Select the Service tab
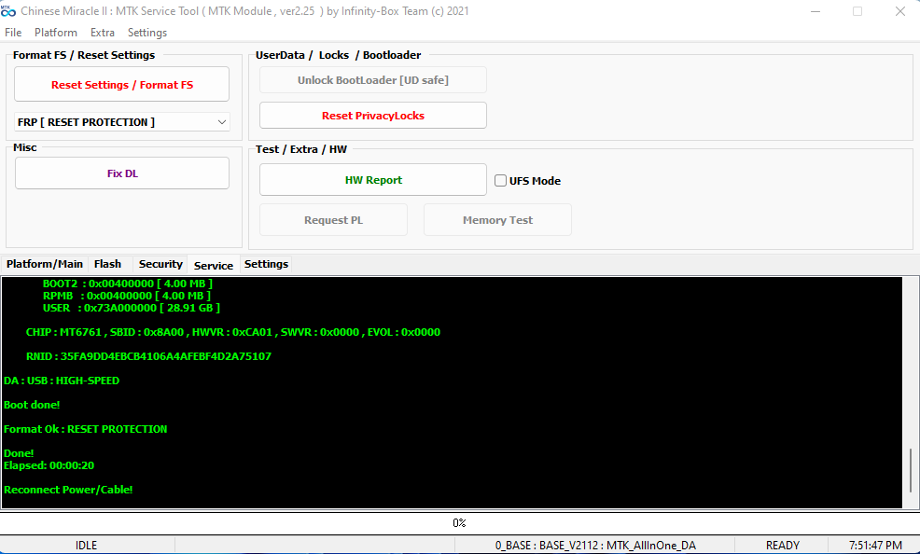Screen dimensions: 920x554 [x=214, y=265]
